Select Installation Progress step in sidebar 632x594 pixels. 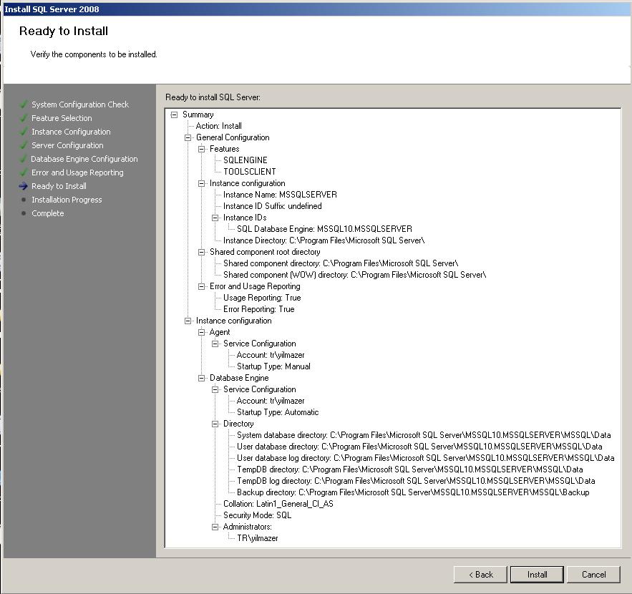[67, 200]
